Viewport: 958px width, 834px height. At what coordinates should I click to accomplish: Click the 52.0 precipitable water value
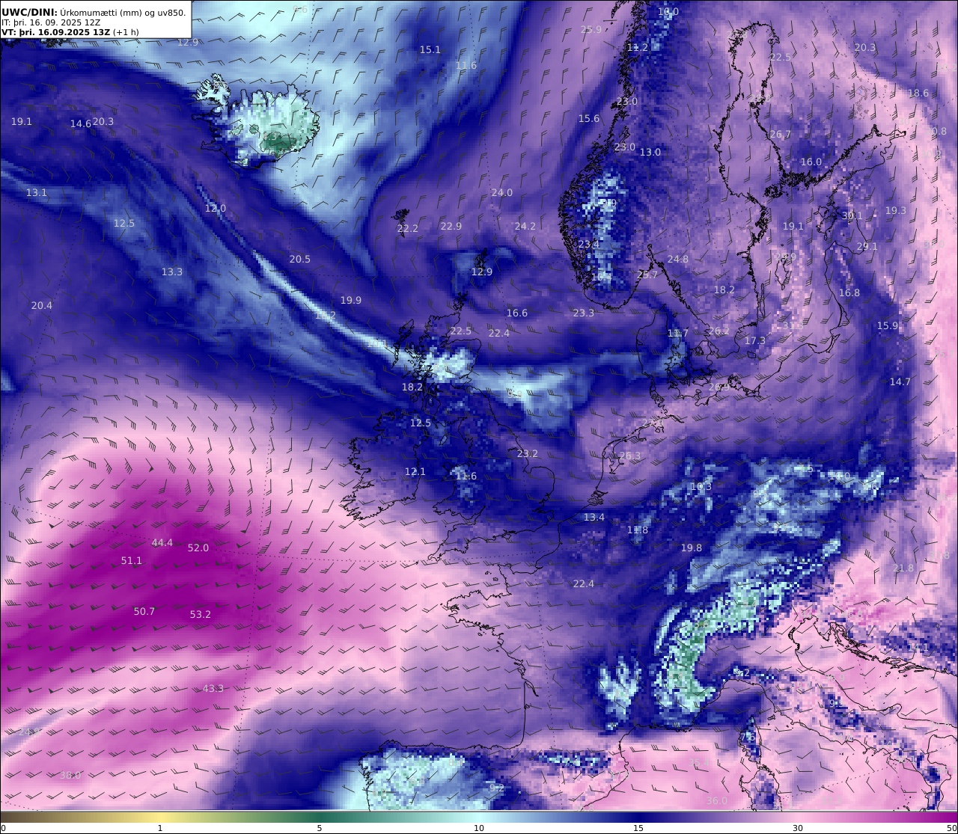[x=198, y=548]
